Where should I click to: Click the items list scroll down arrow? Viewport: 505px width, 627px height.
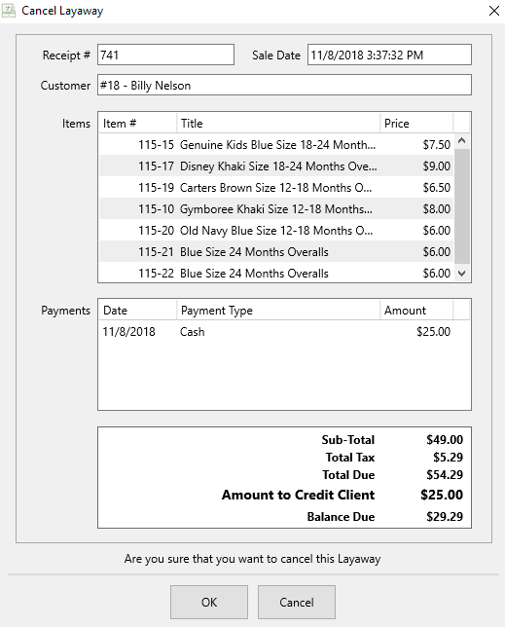click(462, 274)
